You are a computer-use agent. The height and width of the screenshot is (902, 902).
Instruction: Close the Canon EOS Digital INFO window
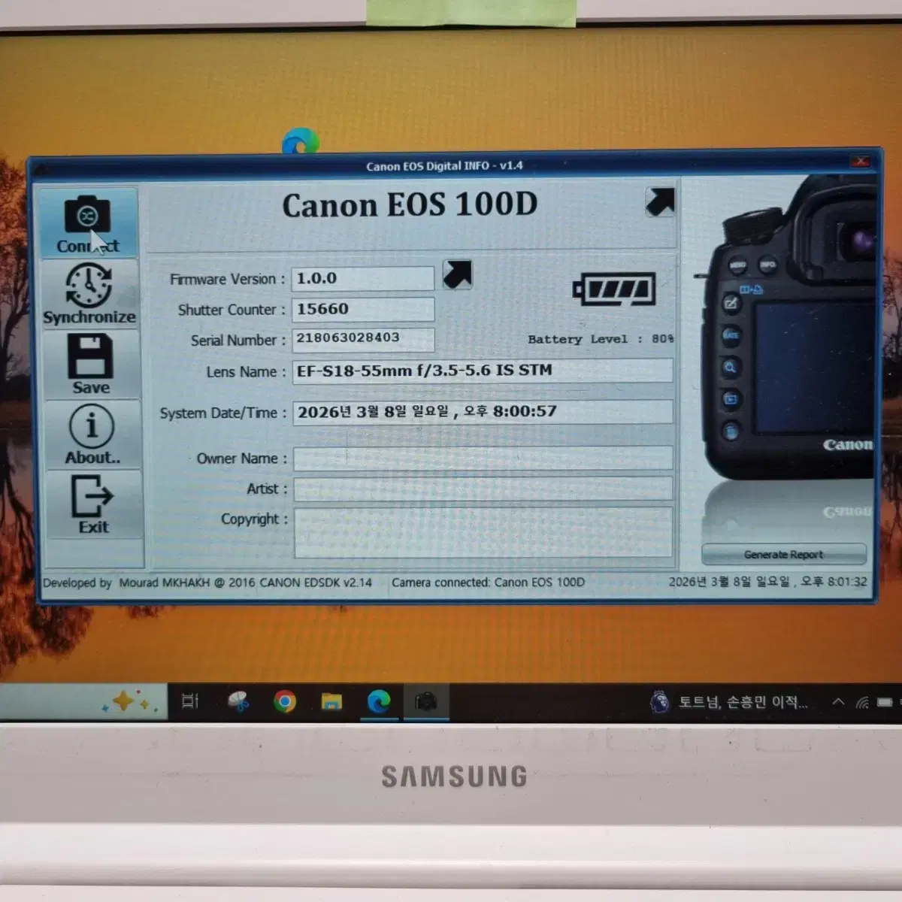click(x=861, y=161)
